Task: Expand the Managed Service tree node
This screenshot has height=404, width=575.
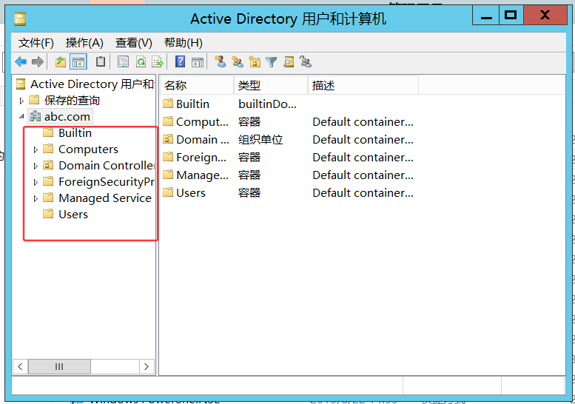Action: pos(36,198)
